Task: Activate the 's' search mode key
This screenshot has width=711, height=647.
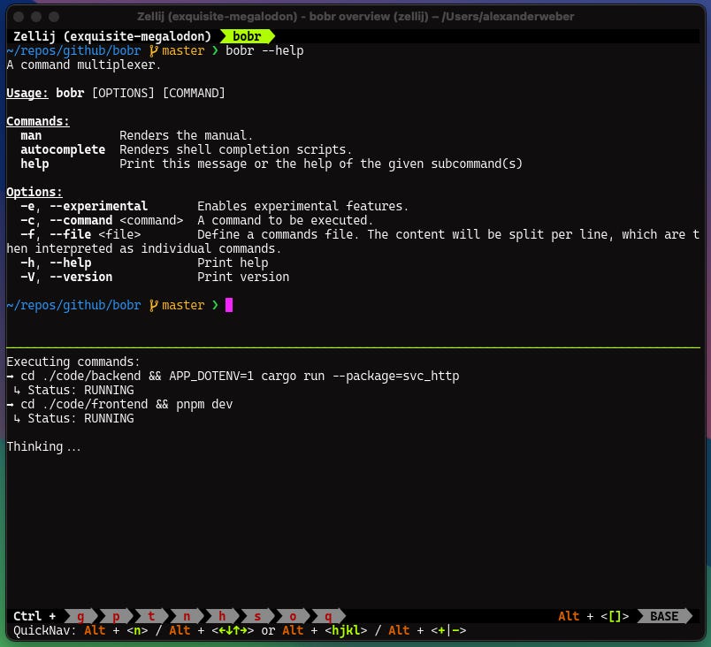Action: click(x=257, y=616)
